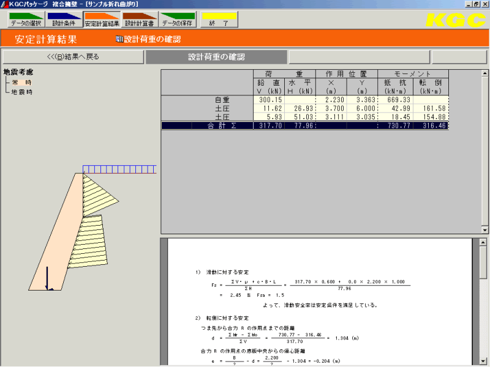Click the データの保存 toolbar button

pos(178,20)
